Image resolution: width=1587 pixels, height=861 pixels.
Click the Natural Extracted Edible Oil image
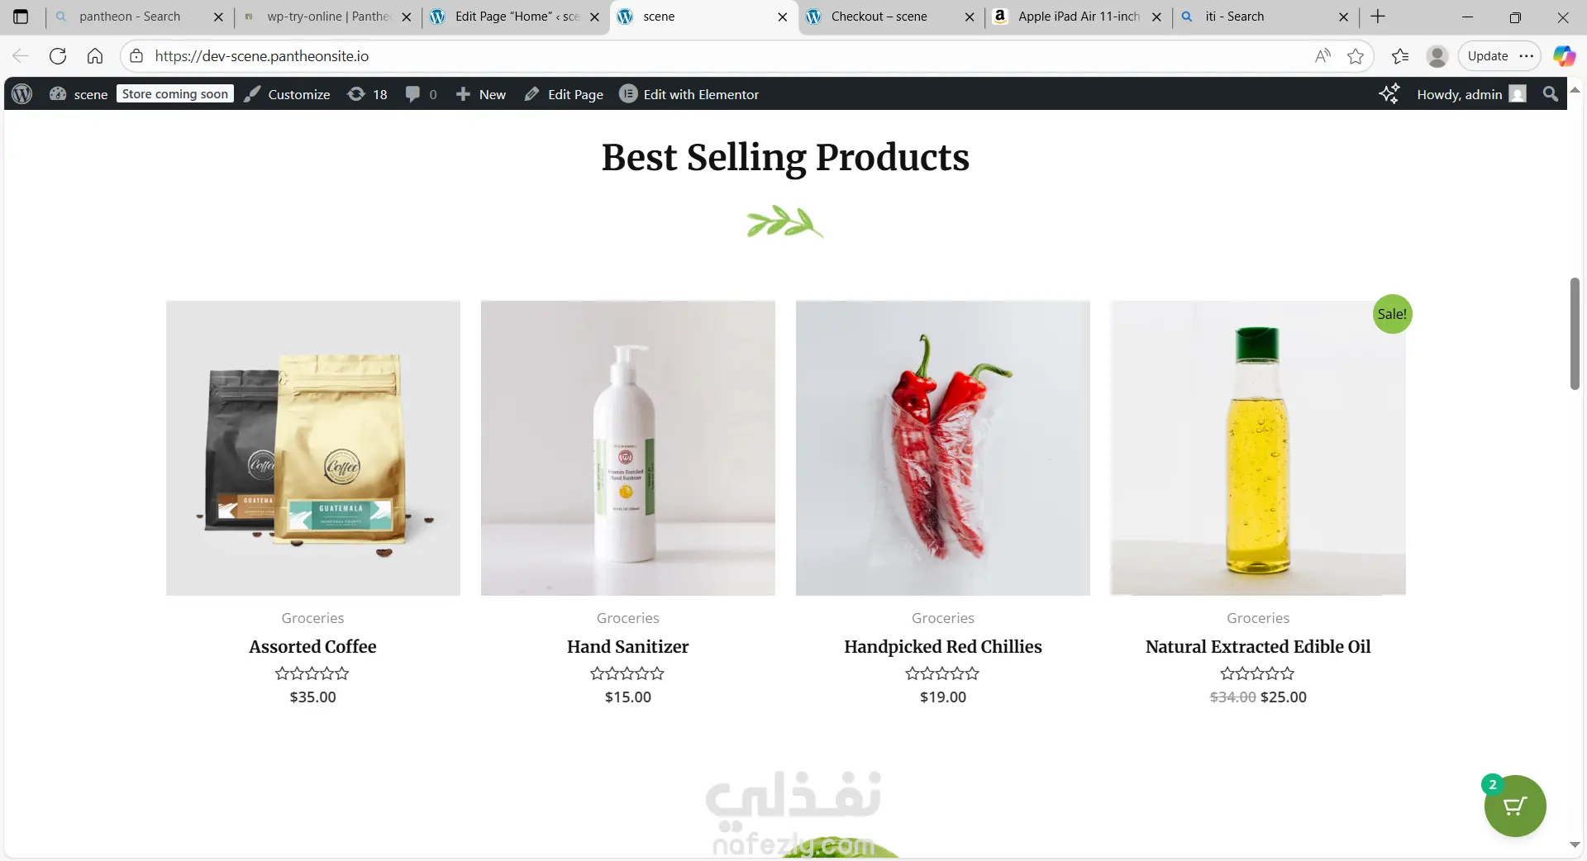click(x=1257, y=448)
